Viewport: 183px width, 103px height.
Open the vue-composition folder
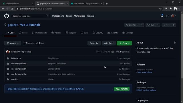coord(19,69)
